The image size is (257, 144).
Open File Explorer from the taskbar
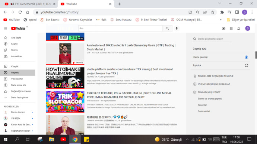click(52, 140)
